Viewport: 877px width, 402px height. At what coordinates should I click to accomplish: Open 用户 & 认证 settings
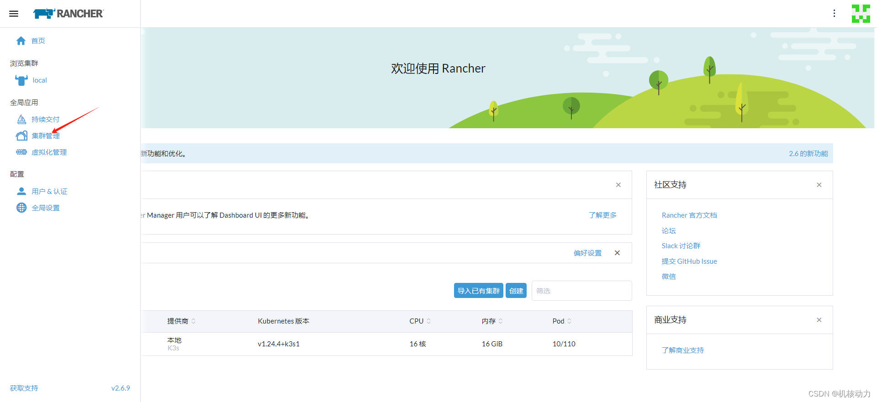tap(49, 192)
